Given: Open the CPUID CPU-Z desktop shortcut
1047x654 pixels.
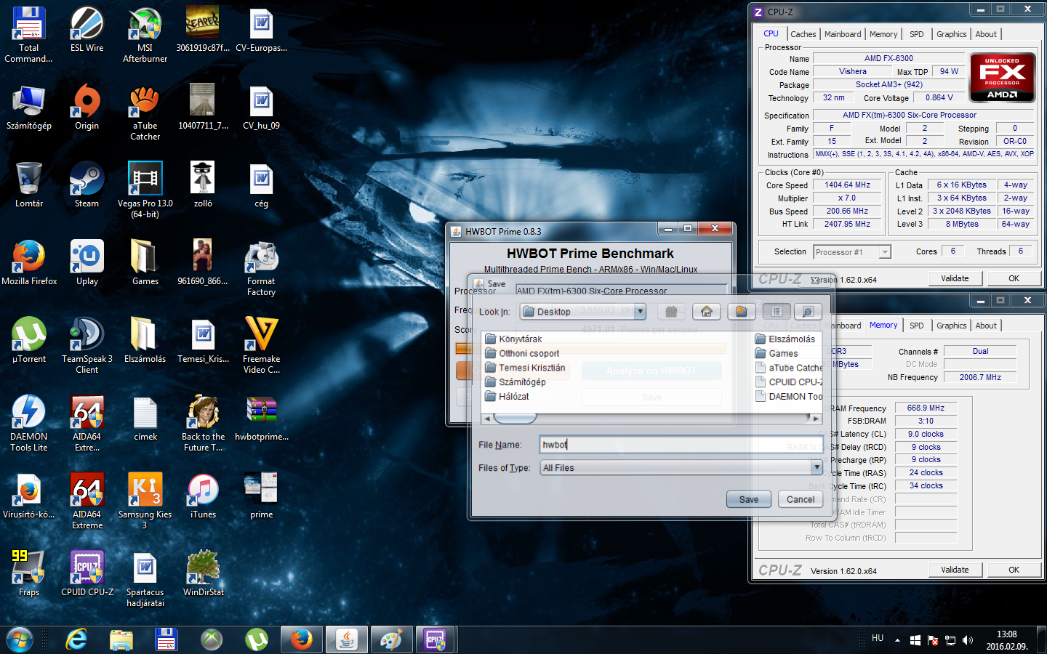Looking at the screenshot, I should click(x=87, y=573).
